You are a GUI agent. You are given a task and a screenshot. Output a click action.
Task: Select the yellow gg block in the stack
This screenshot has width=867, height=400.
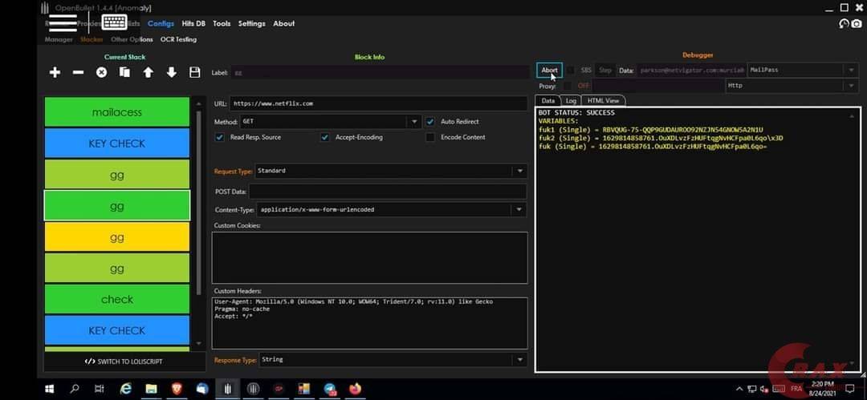click(116, 237)
